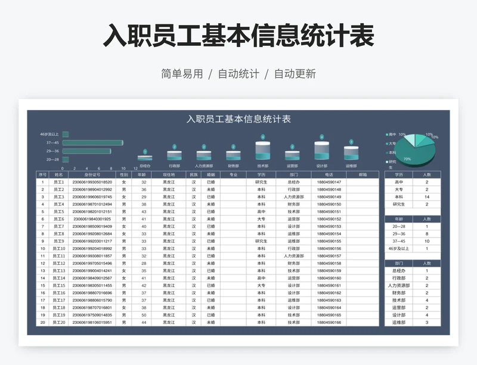Click ID number cell 230606199305018520
The height and width of the screenshot is (365, 477).
pyautogui.click(x=92, y=182)
